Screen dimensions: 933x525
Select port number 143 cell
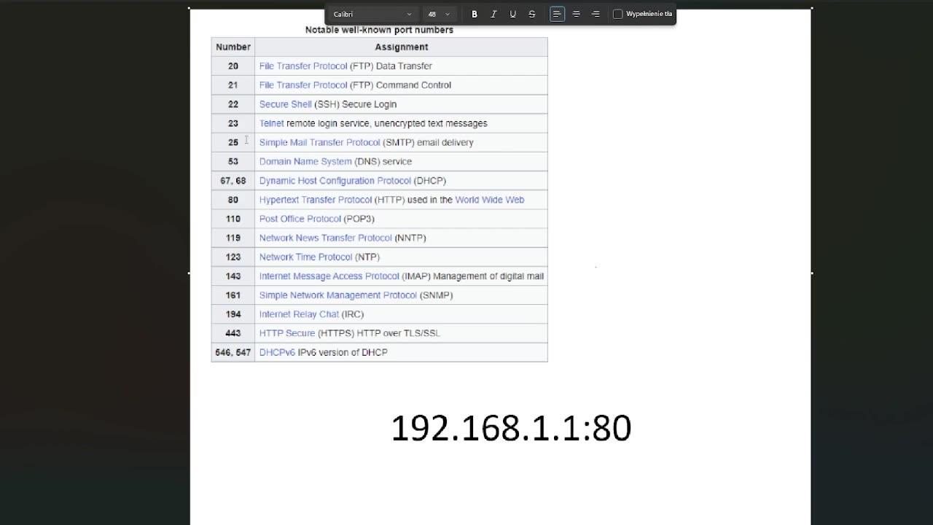point(233,276)
